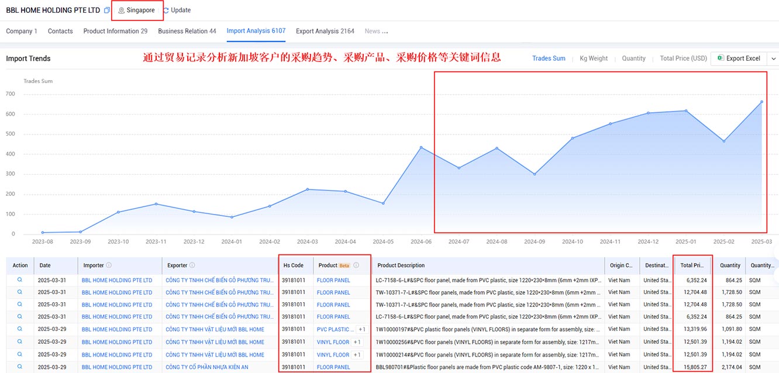Click Origin Country column header
Screen dimensions: 779x373
click(x=621, y=265)
